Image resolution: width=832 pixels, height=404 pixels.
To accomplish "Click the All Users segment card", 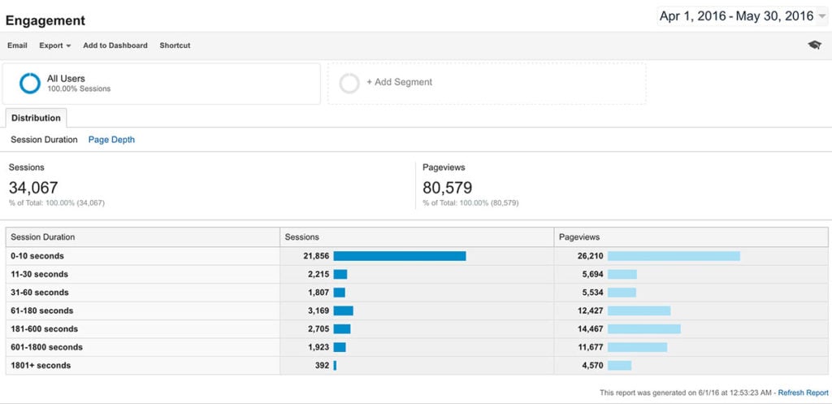I will click(162, 84).
